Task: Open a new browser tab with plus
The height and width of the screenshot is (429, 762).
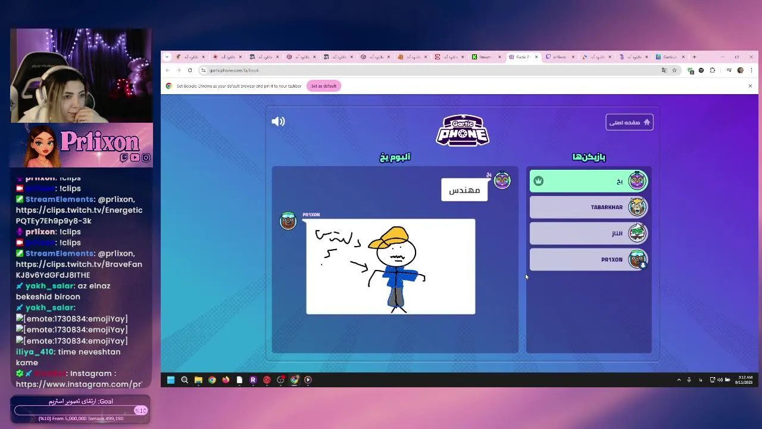Action: (694, 57)
